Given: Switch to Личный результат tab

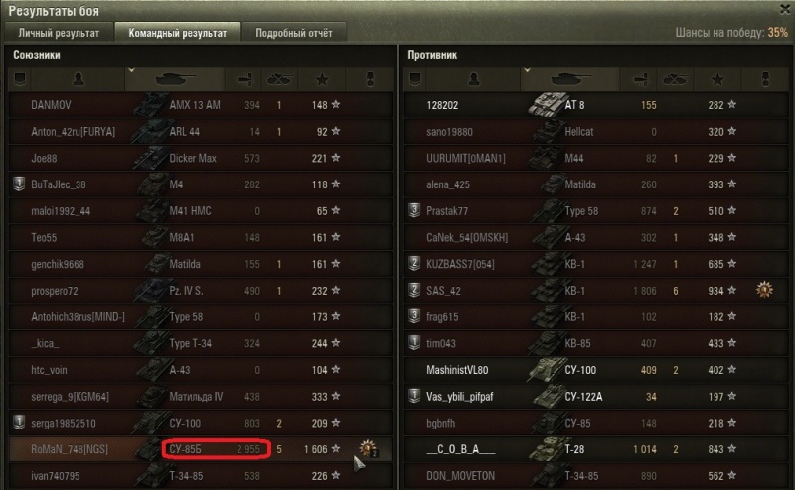Looking at the screenshot, I should tap(59, 33).
